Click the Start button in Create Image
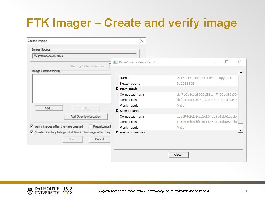This screenshot has width=265, height=198. [x=73, y=139]
